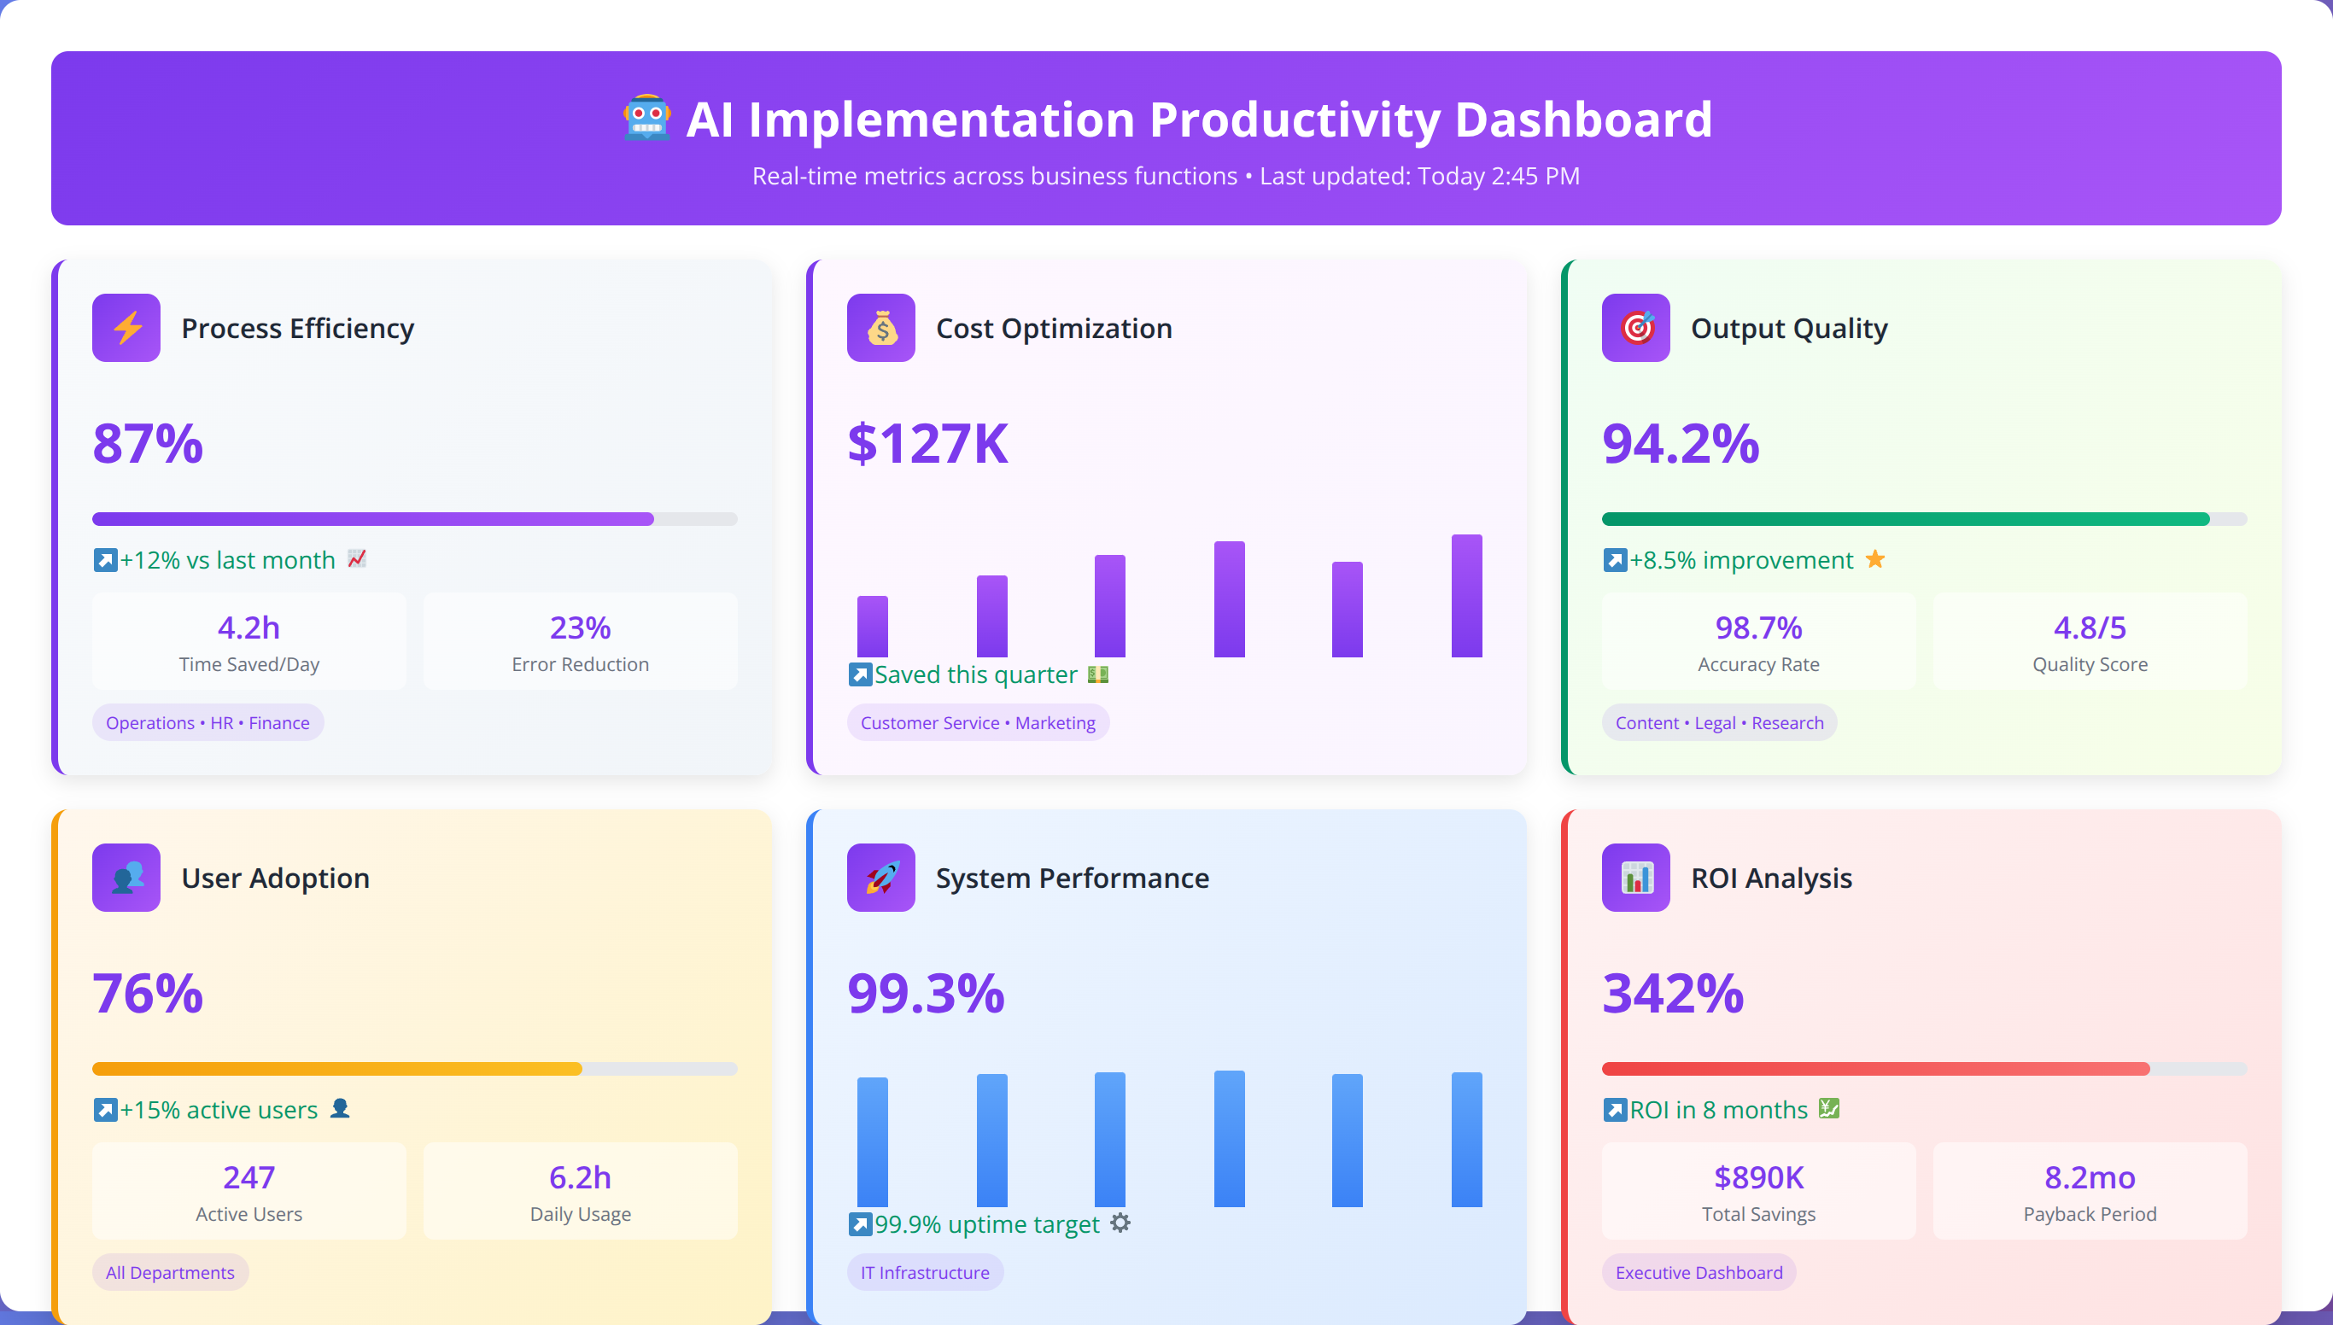
Task: Click the lightning bolt Process Efficiency icon
Action: pos(126,328)
